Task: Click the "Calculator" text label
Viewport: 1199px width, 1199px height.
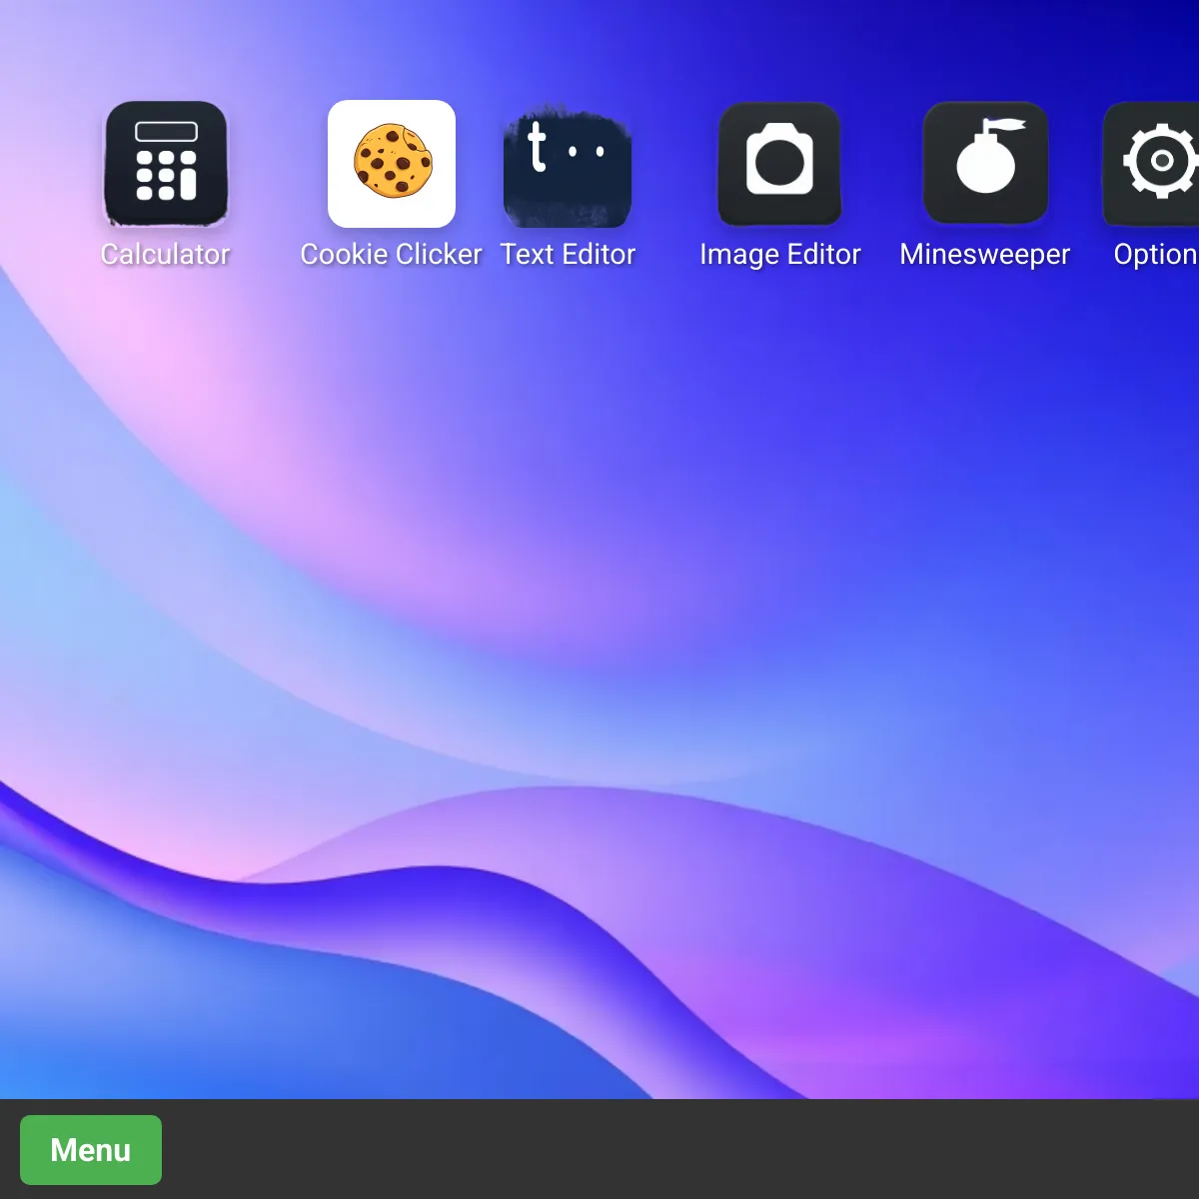Action: (166, 255)
